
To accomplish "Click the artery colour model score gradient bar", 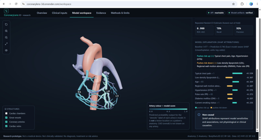I will coord(168,109).
